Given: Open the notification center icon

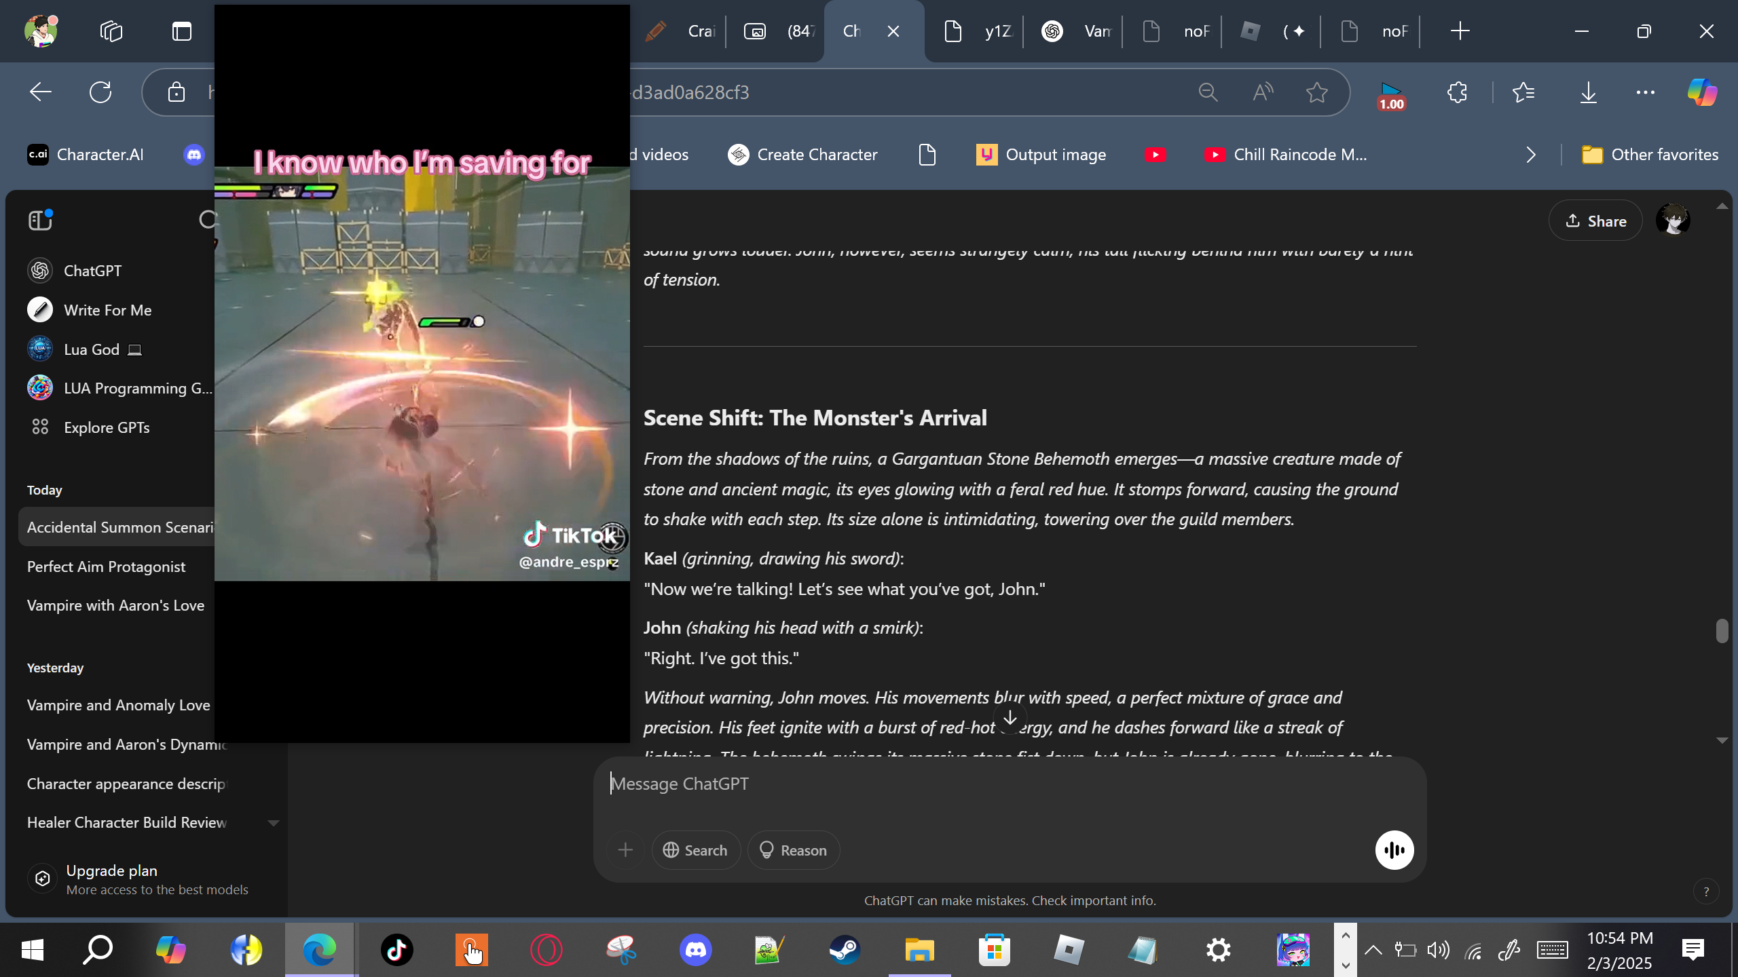Looking at the screenshot, I should 1693,950.
